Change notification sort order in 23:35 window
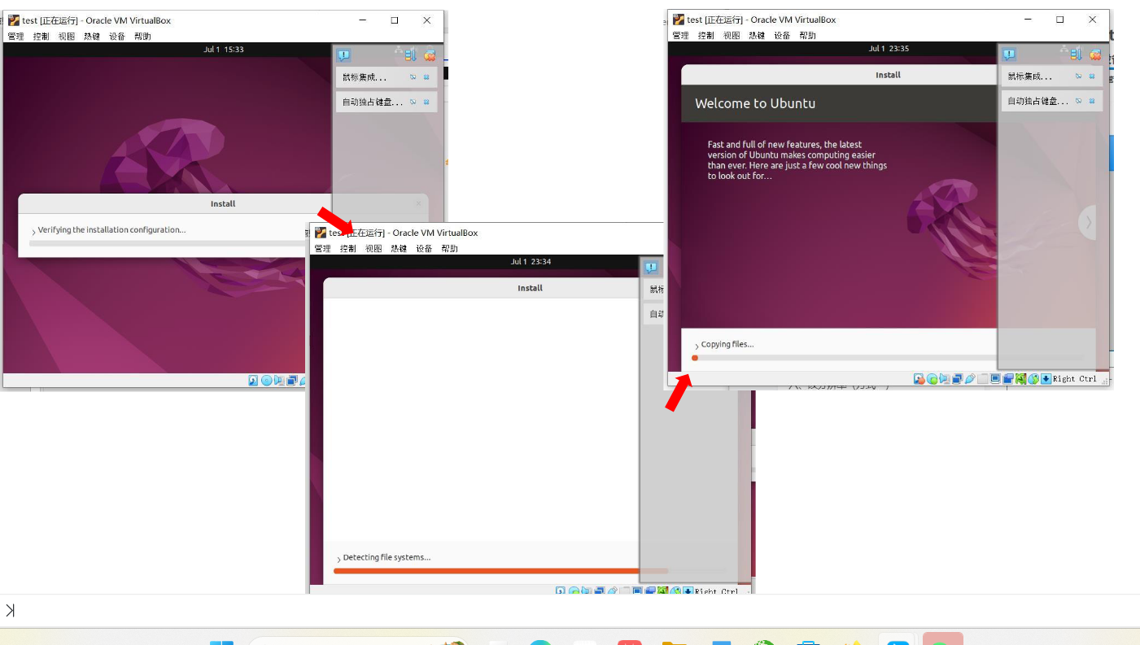 tap(1076, 54)
